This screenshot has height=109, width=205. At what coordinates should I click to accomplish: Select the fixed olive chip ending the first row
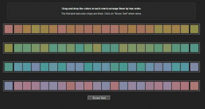click(x=194, y=29)
